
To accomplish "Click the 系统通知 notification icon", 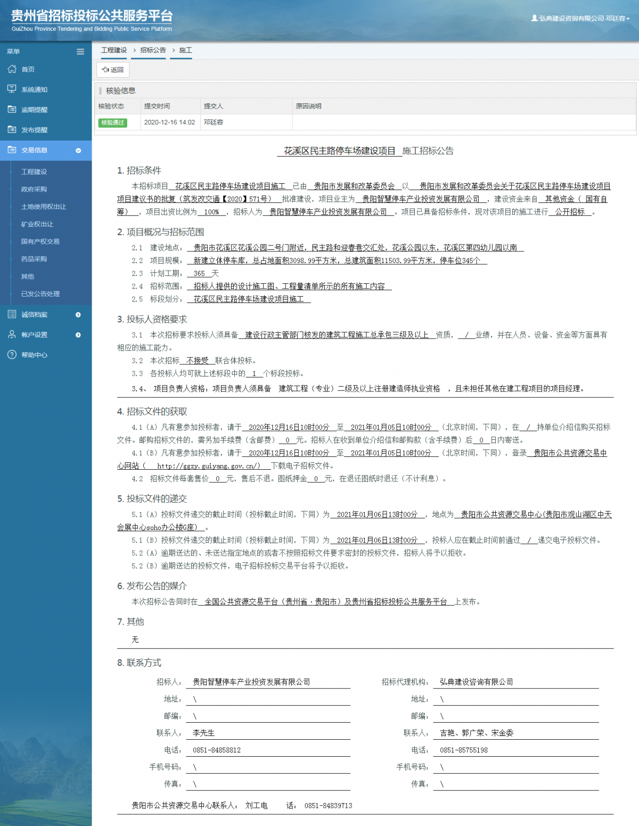I will point(12,89).
